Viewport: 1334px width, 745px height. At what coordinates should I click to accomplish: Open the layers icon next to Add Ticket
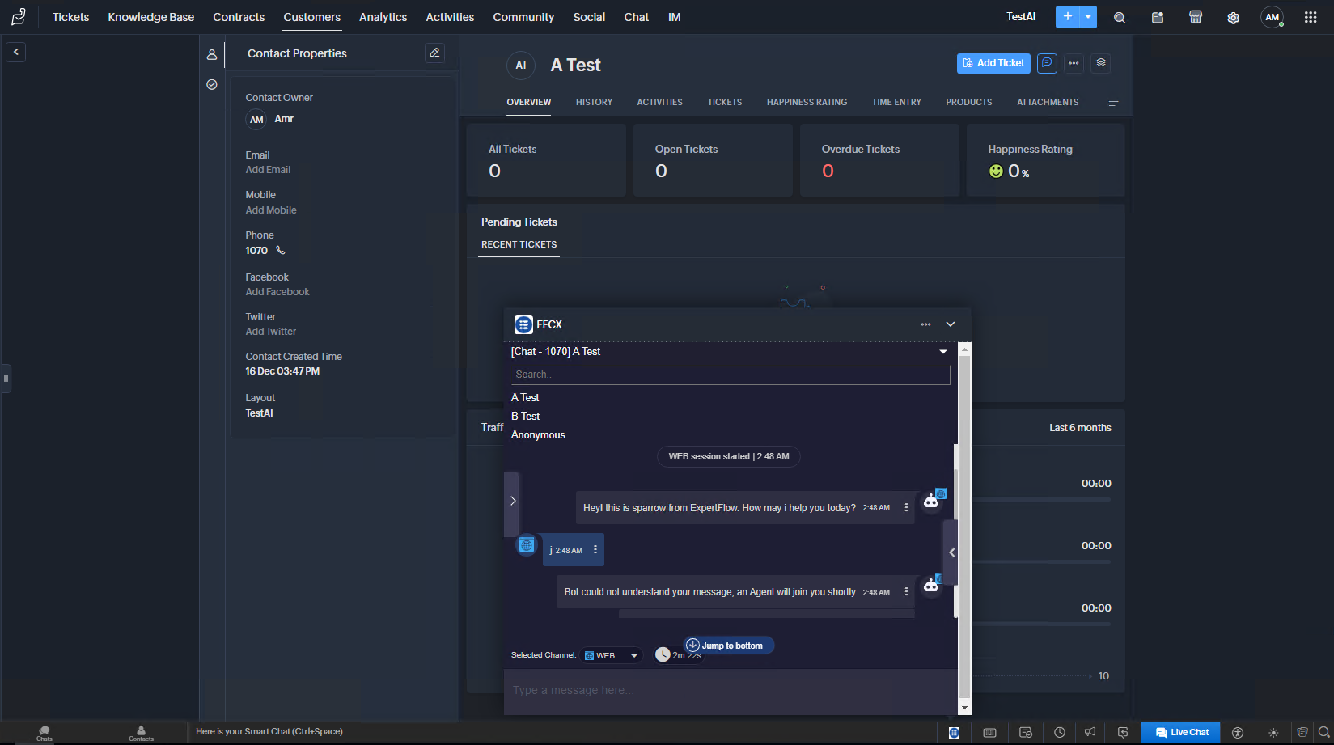tap(1101, 63)
